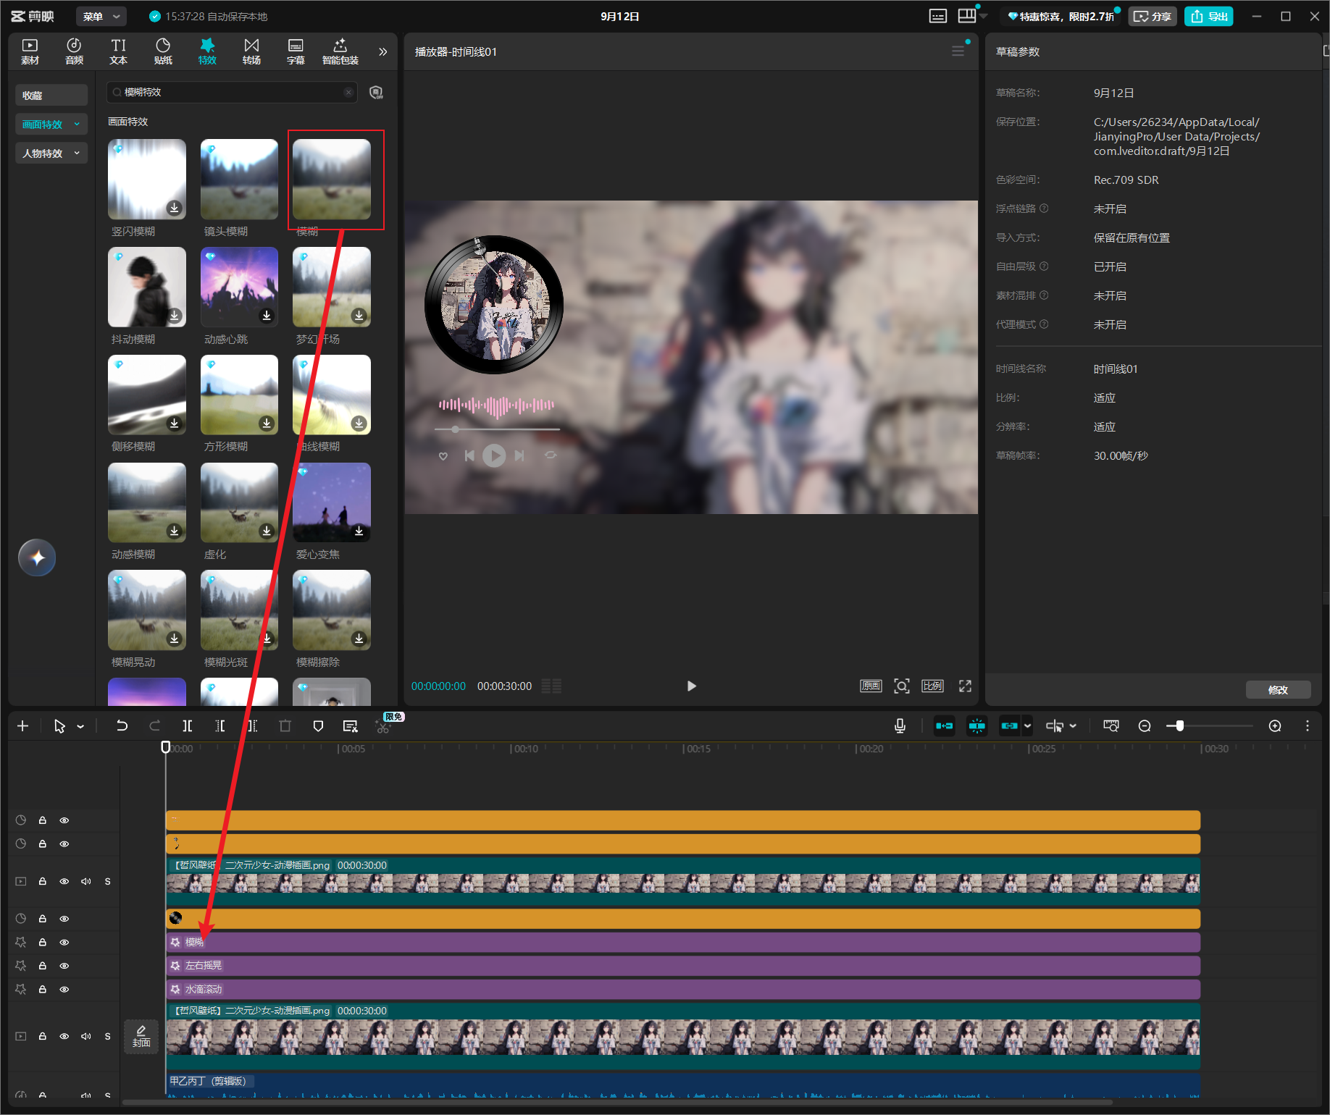Toggle main track magnet in timeline toolbar

click(945, 726)
